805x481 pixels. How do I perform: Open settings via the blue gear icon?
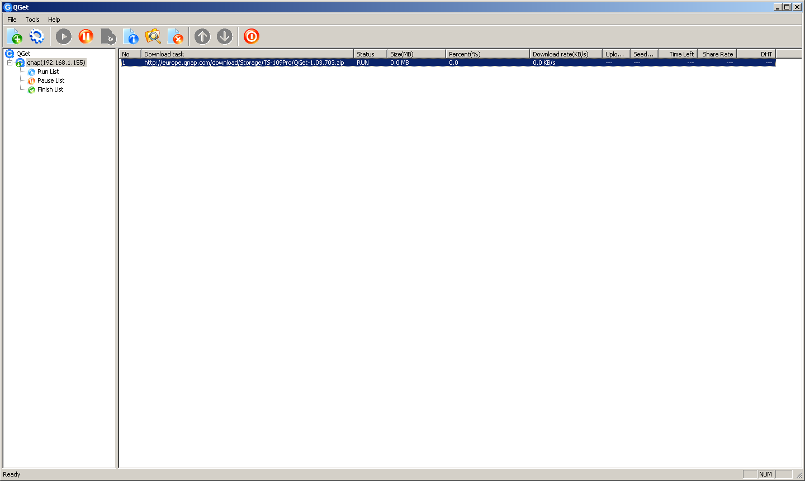coord(37,37)
